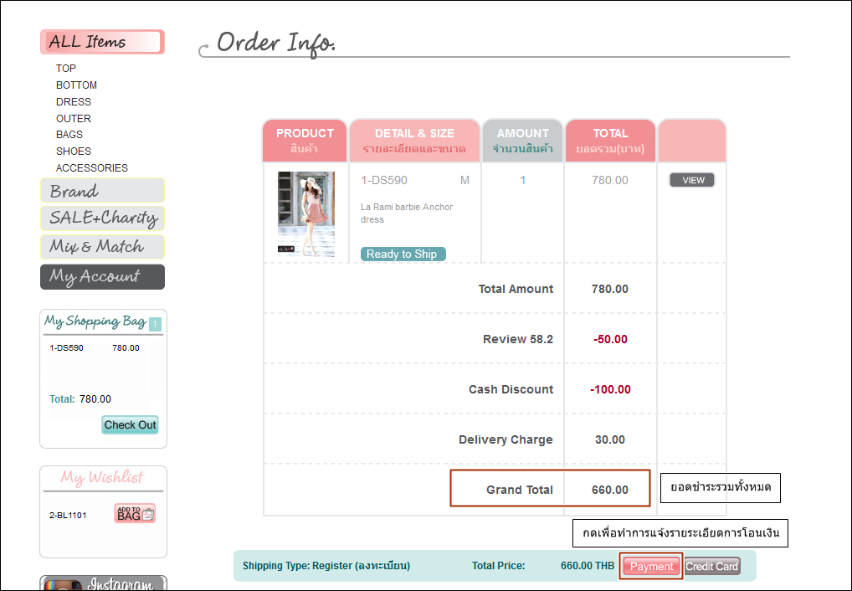Click the Ready to Ship badge
The width and height of the screenshot is (852, 591).
403,254
